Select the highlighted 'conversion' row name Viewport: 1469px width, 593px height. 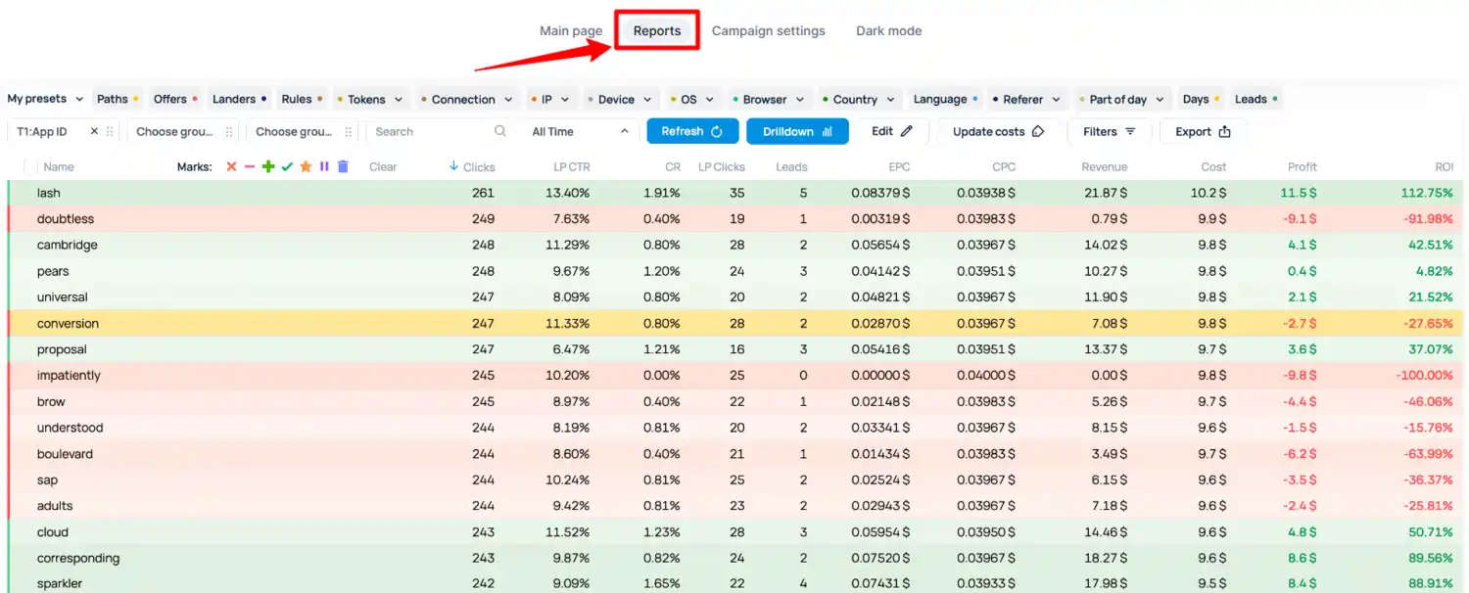click(68, 324)
